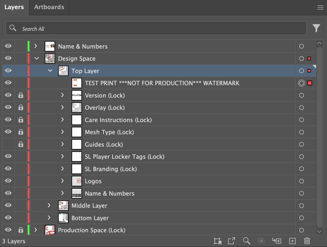
Task: Expand the Logos layer group
Action: pyautogui.click(x=62, y=181)
